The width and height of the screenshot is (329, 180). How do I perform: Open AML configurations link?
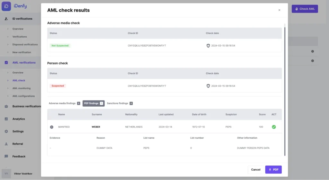(x=23, y=96)
